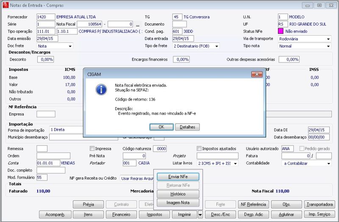This screenshot has width=339, height=222.
Task: Open the Desc./Enc button
Action: coord(220,215)
